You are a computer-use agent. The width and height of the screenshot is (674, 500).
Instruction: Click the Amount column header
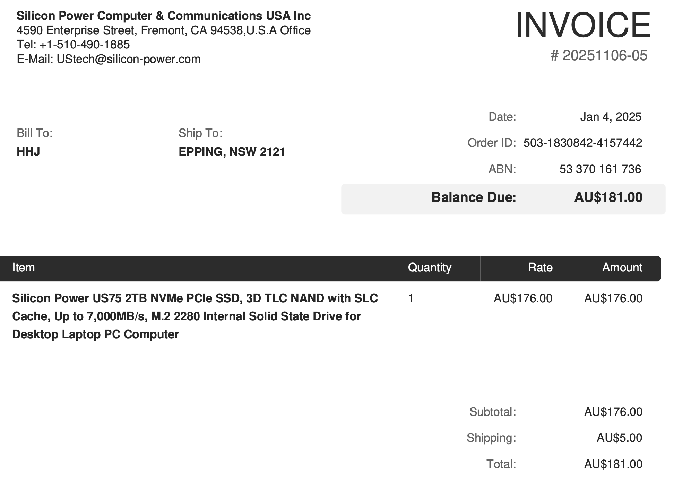622,268
